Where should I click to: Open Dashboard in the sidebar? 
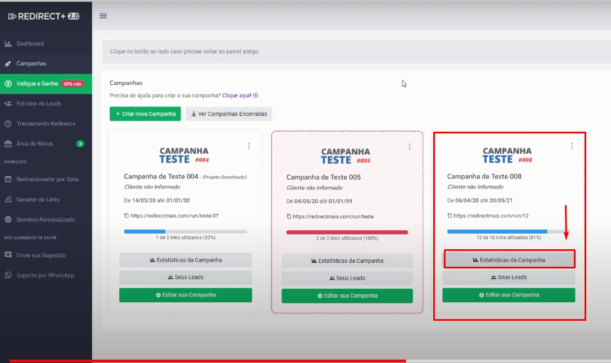click(x=30, y=43)
